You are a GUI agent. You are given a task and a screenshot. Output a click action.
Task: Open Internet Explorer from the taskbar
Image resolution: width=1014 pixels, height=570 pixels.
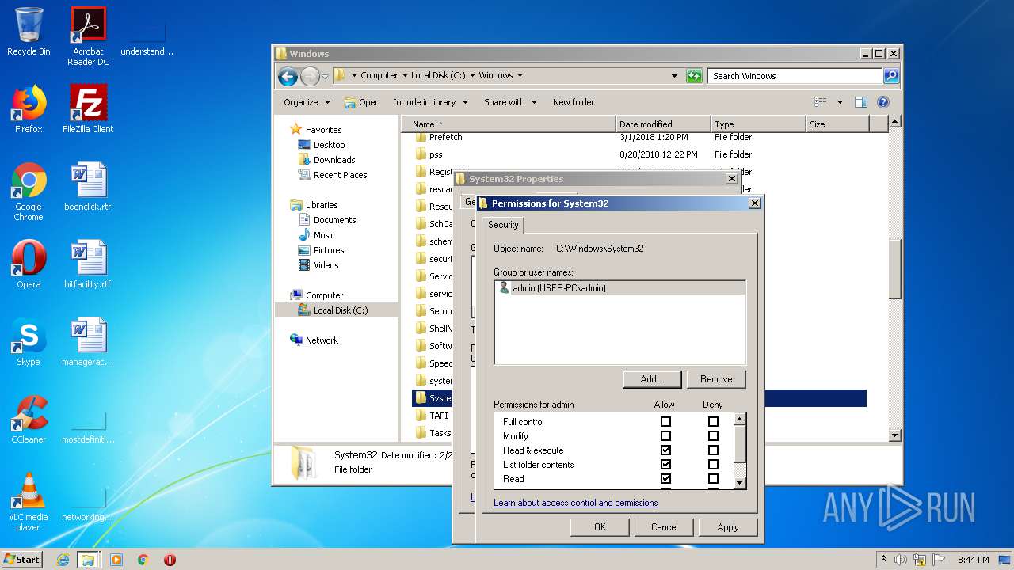click(x=63, y=560)
